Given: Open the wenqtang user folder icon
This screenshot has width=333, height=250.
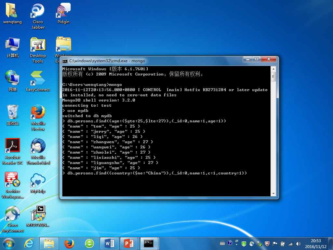Looking at the screenshot, I should coord(12,13).
